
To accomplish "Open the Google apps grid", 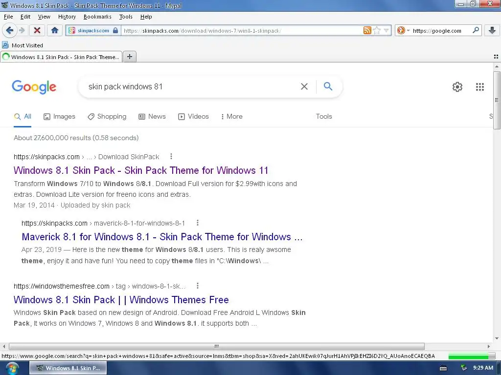I will pos(479,87).
